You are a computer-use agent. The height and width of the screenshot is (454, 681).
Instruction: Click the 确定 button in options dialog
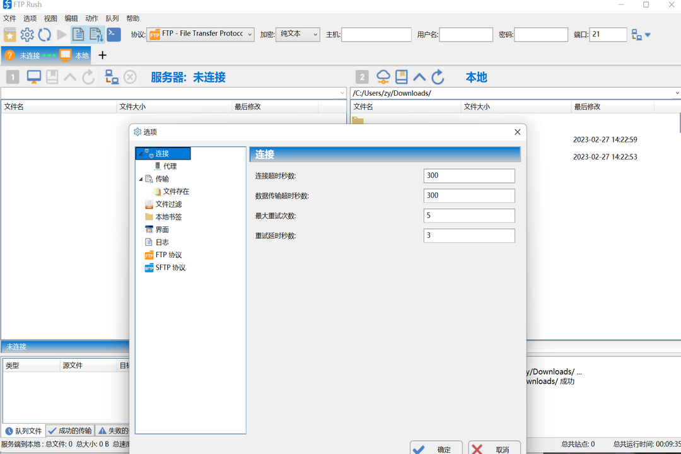(436, 448)
